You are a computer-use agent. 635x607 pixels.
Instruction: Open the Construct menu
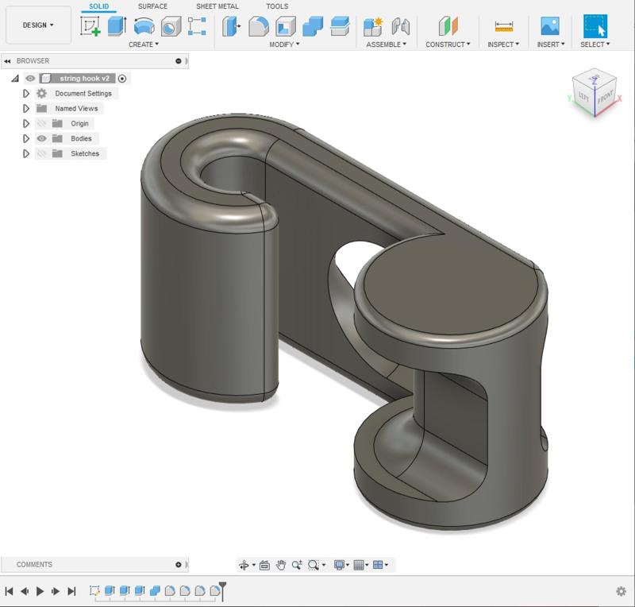coord(448,44)
